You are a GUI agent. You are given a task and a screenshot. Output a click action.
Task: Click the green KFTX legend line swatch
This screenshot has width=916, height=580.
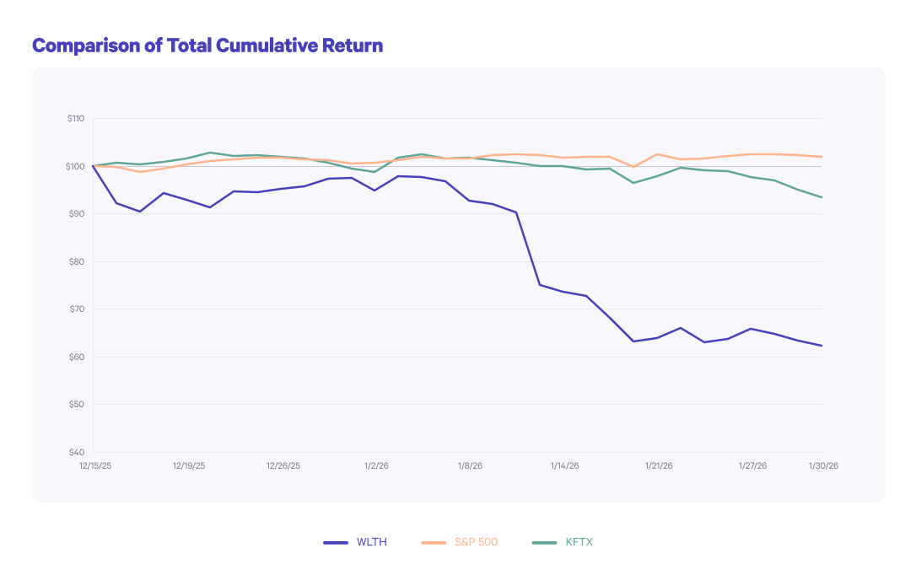545,542
